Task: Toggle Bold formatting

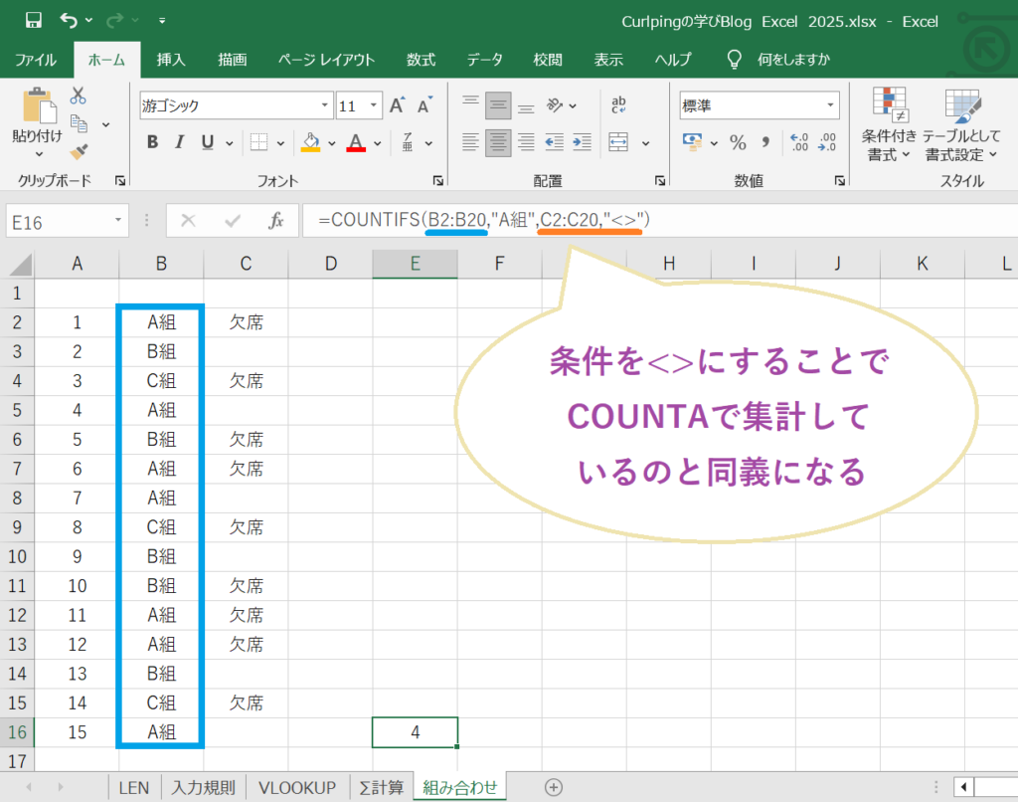Action: point(151,142)
